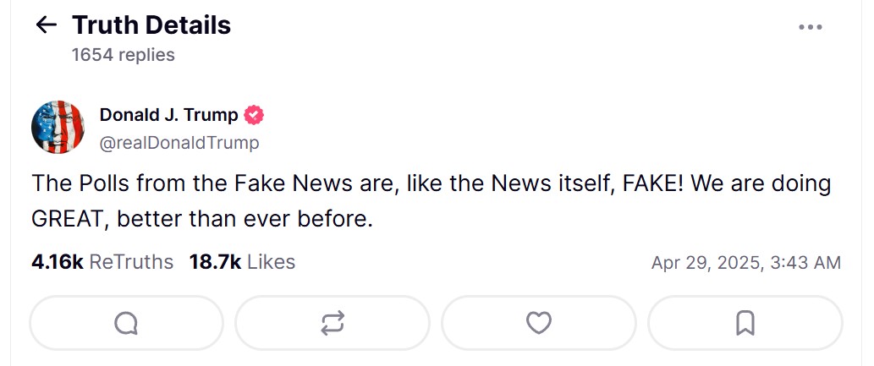Click the Truth Details heading
This screenshot has height=366, width=874.
151,25
